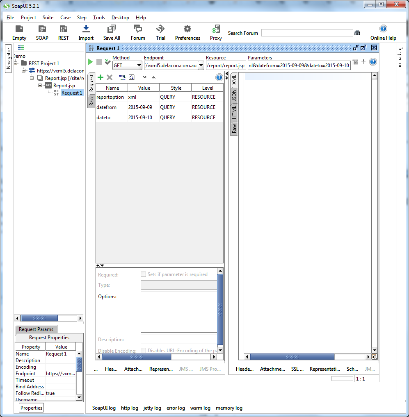Click the plus icon next to Parameters field

364,62
